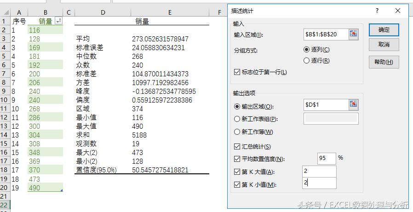Click the 区域 label cell
This screenshot has height=212, width=413.
[x=103, y=109]
